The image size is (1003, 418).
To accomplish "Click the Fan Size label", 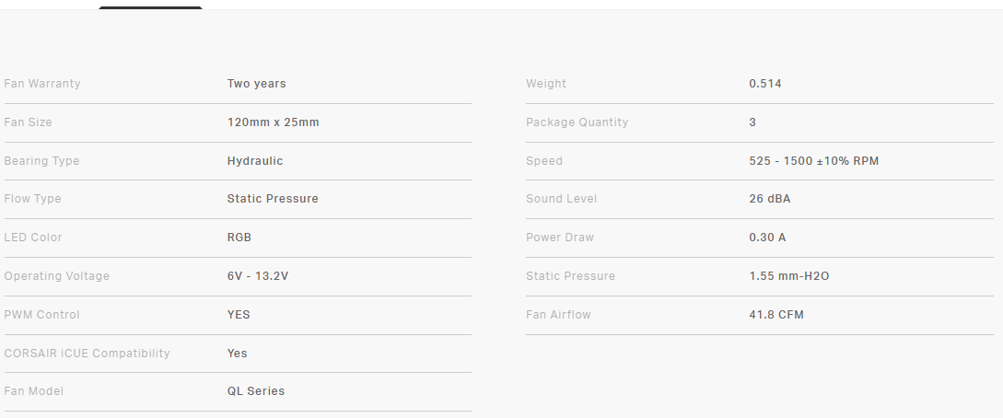I will click(x=29, y=122).
